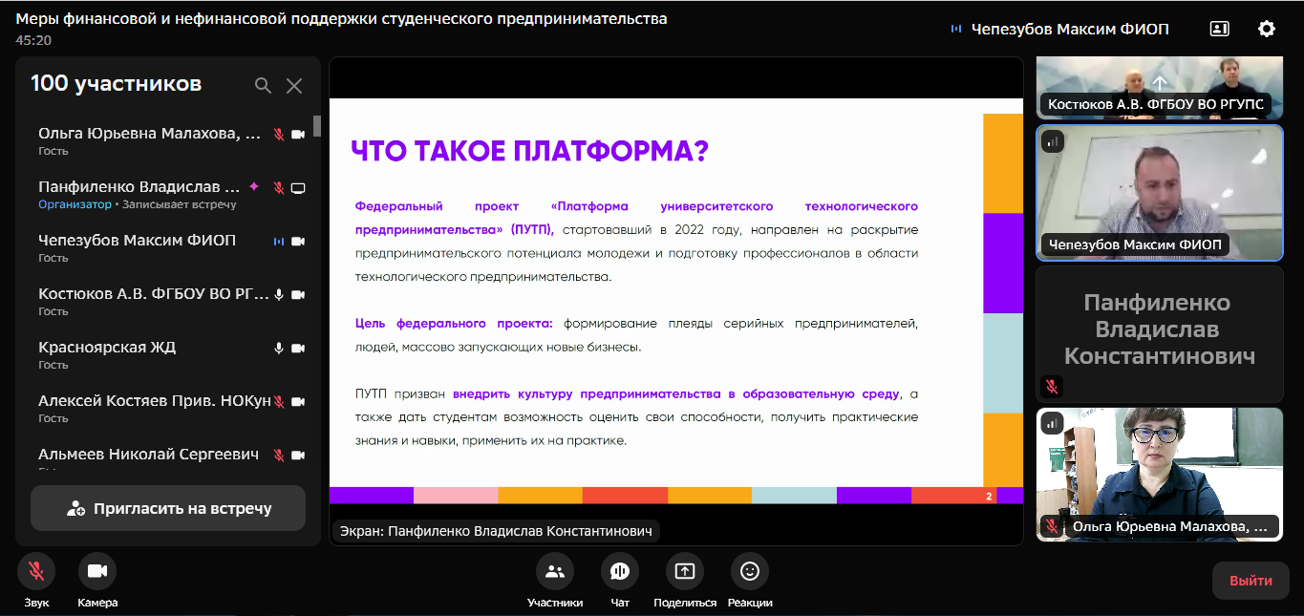Click the shared screen slide ЧТО ТАКОЕ ПЛАТФОРМА
Image resolution: width=1304 pixels, height=616 pixels.
point(676,302)
